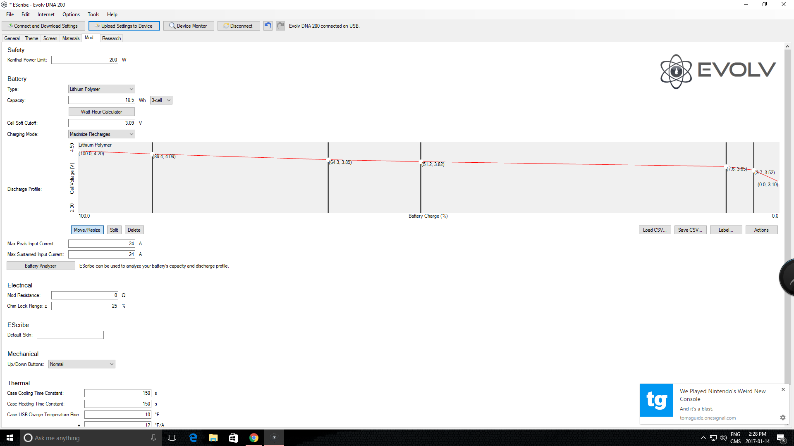Screen dimensions: 794x446
Task: Toggle the Delete mode button
Action: pos(134,230)
